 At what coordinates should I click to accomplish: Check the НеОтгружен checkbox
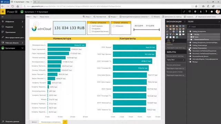pyautogui.click(x=90, y=26)
